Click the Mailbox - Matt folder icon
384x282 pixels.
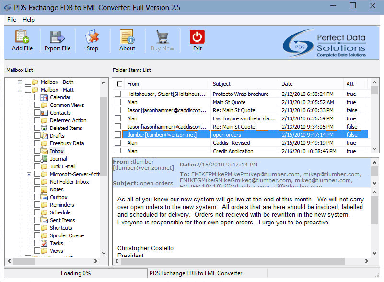(35, 90)
